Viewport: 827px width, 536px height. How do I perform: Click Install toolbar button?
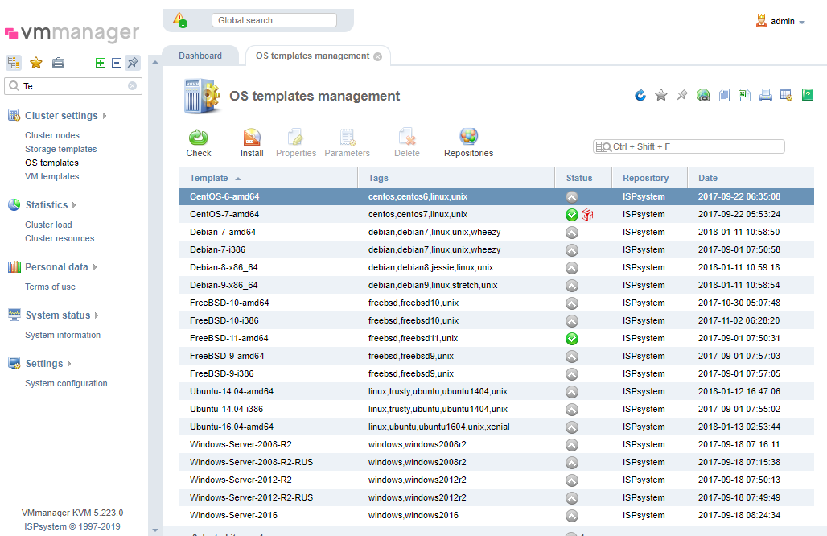pos(252,143)
